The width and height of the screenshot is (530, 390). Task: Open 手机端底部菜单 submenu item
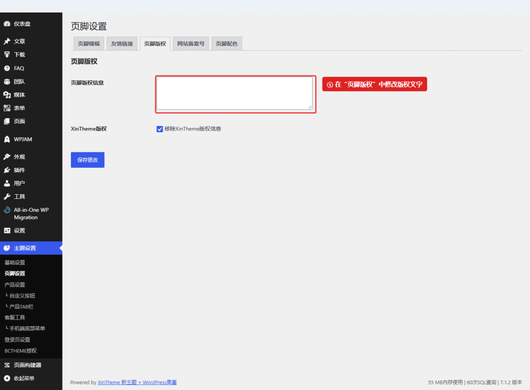point(27,328)
